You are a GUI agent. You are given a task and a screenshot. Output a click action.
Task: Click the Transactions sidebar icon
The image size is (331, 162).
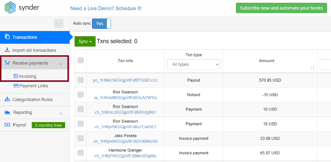click(7, 37)
